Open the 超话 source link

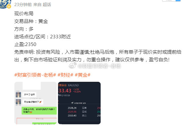point(47,4)
